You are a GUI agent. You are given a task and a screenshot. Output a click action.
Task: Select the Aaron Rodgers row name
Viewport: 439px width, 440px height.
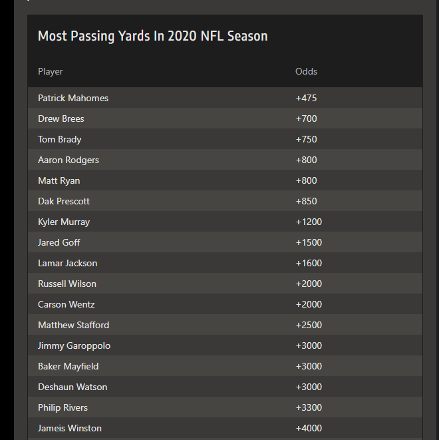pos(69,160)
